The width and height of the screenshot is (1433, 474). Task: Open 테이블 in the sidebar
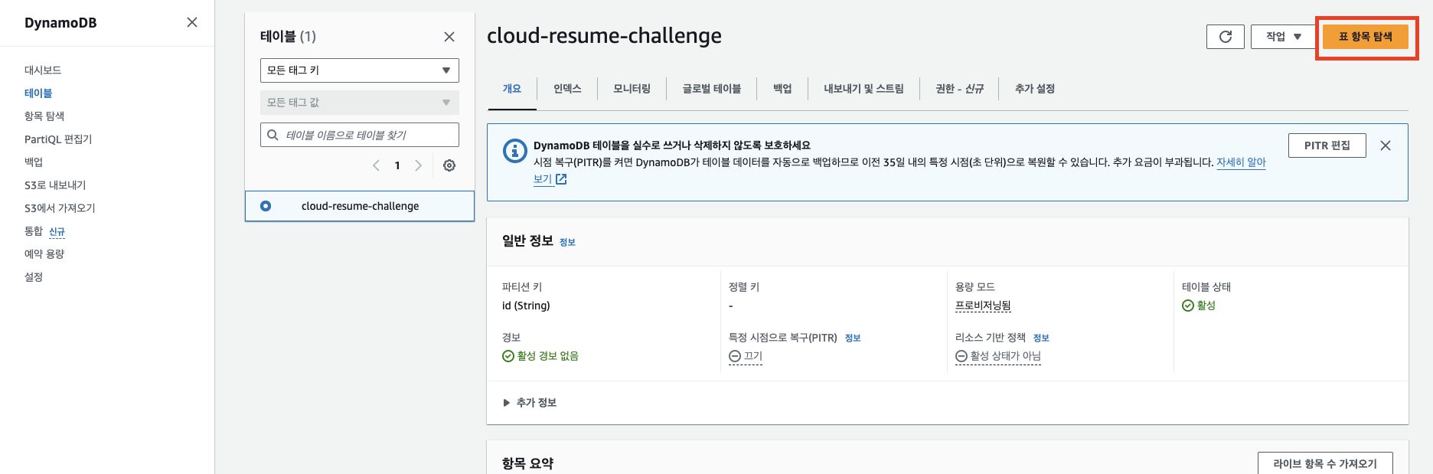coord(38,93)
